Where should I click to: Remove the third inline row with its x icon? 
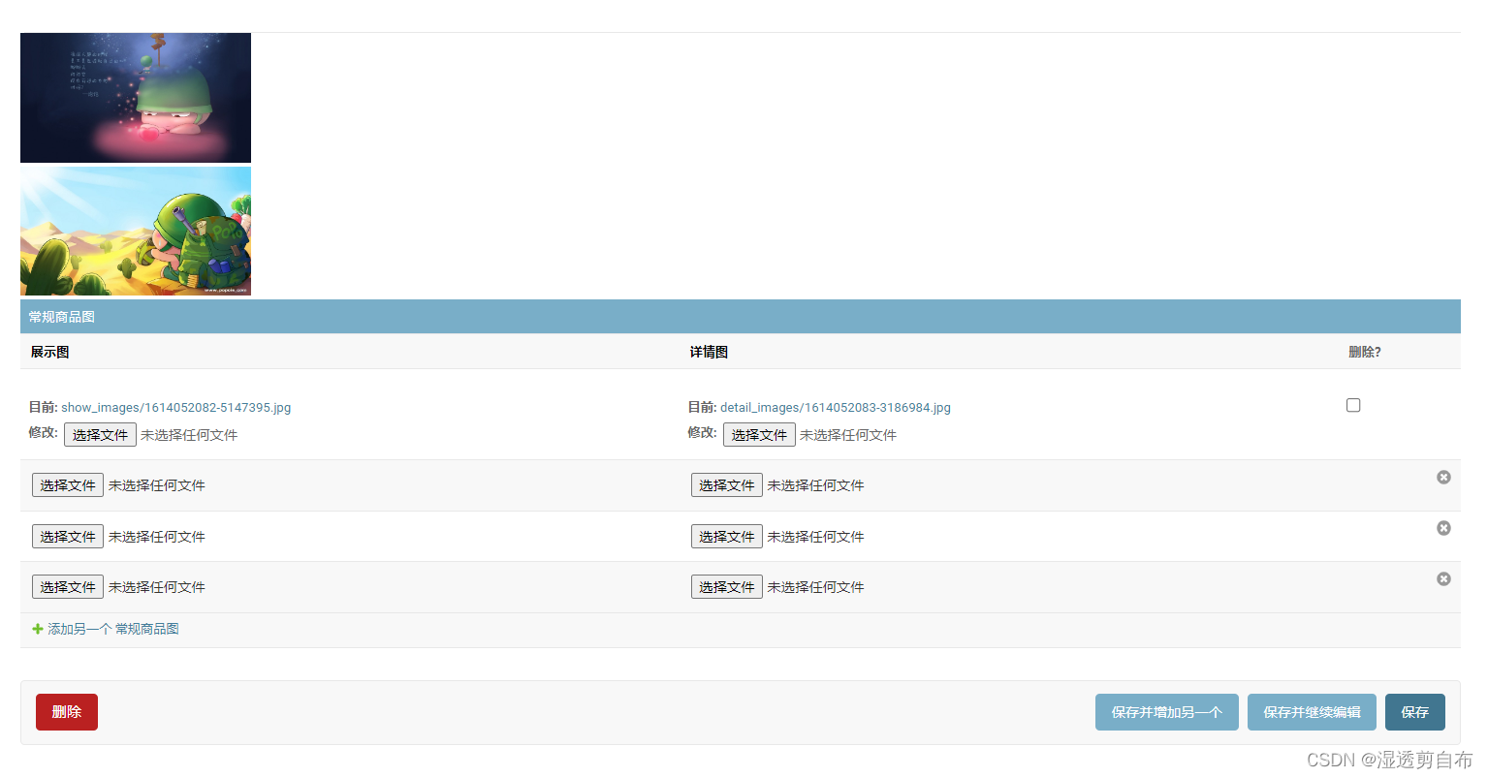click(x=1443, y=528)
